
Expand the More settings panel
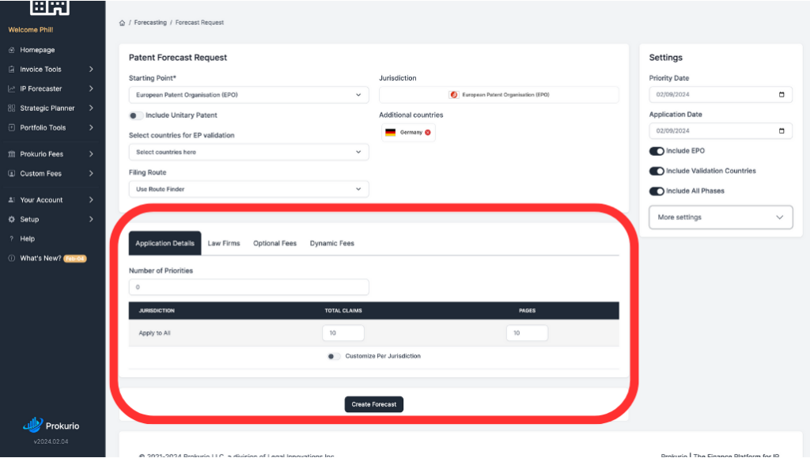coord(721,218)
